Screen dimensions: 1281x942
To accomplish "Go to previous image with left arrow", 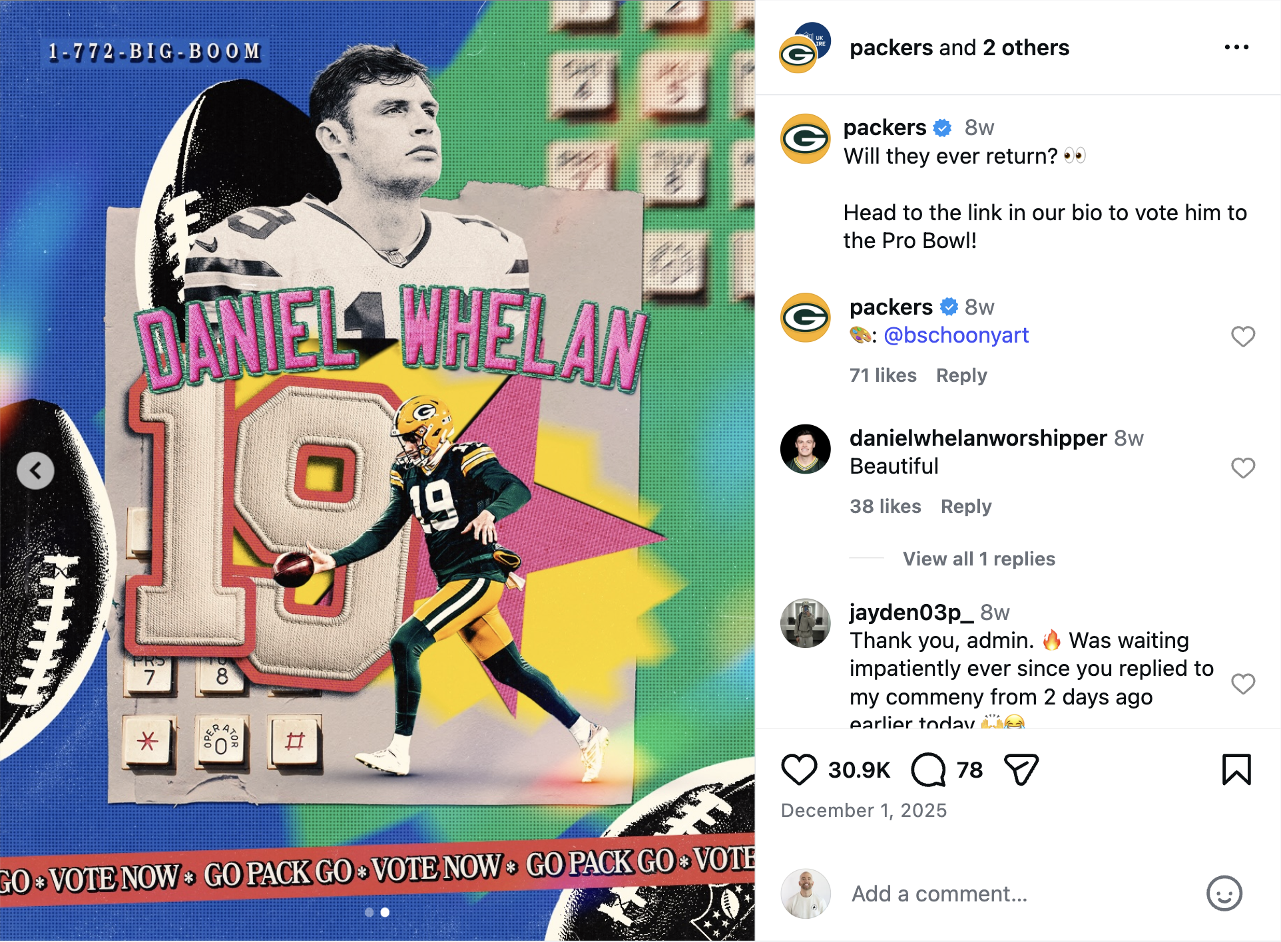I will coord(36,471).
